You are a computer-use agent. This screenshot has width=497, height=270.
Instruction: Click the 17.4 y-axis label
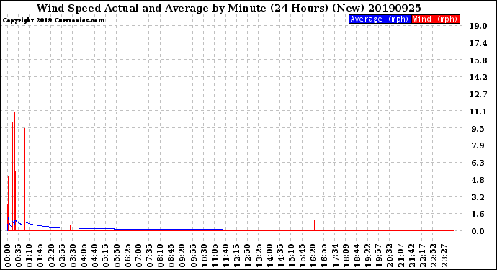pos(478,43)
